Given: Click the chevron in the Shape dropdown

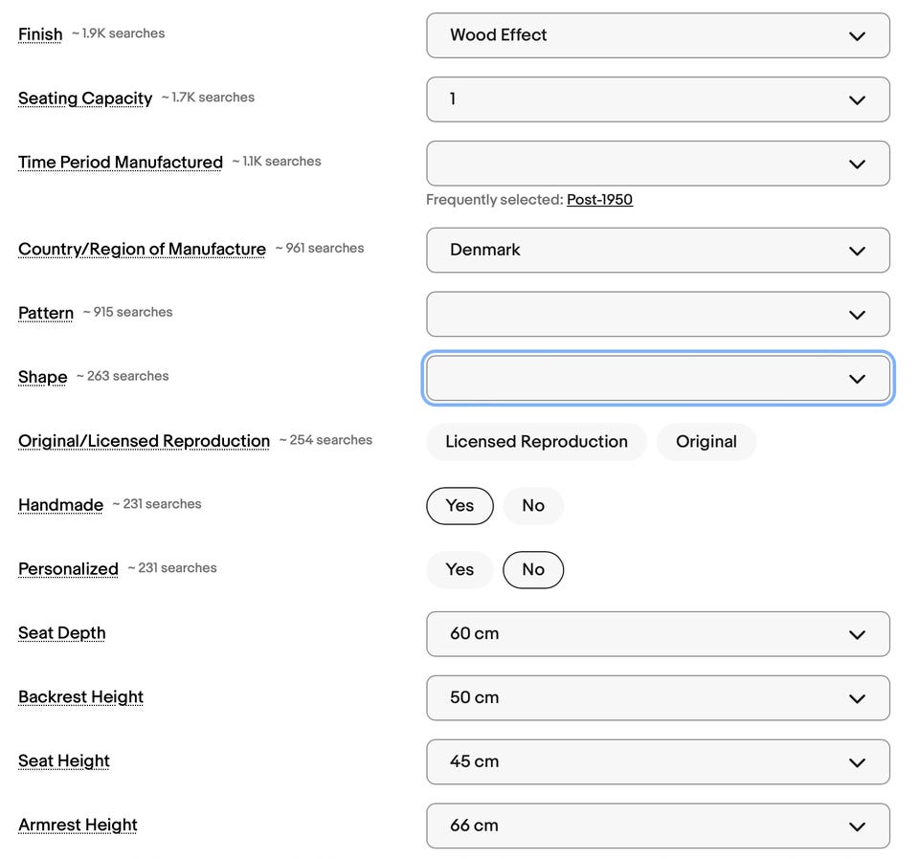Looking at the screenshot, I should [x=857, y=379].
